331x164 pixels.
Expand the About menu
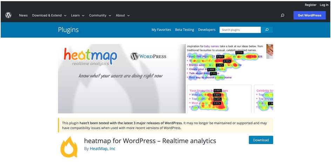tap(123, 15)
